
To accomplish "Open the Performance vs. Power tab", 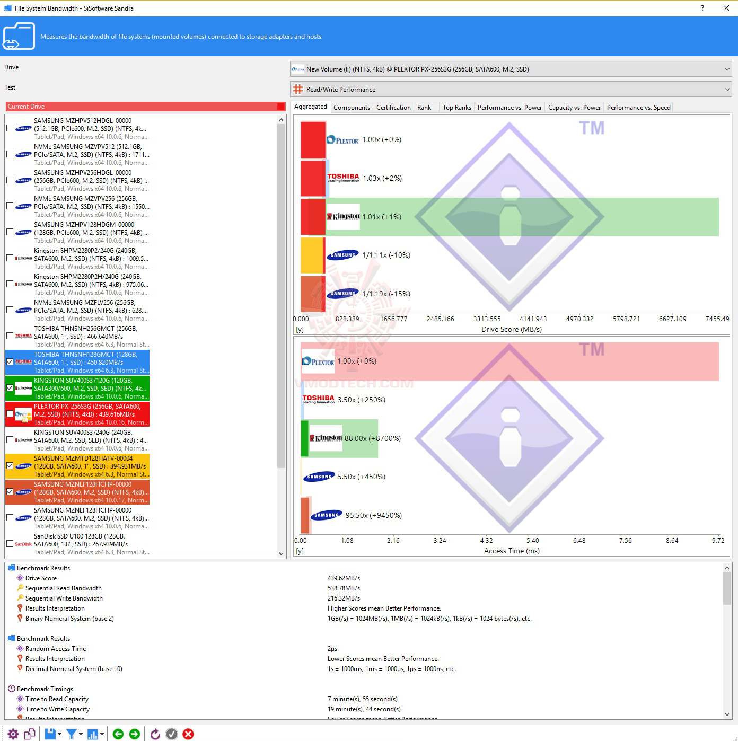I will (x=509, y=108).
